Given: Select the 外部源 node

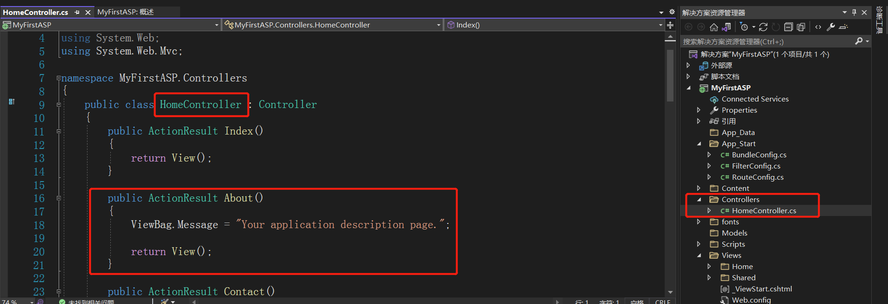Looking at the screenshot, I should [721, 66].
